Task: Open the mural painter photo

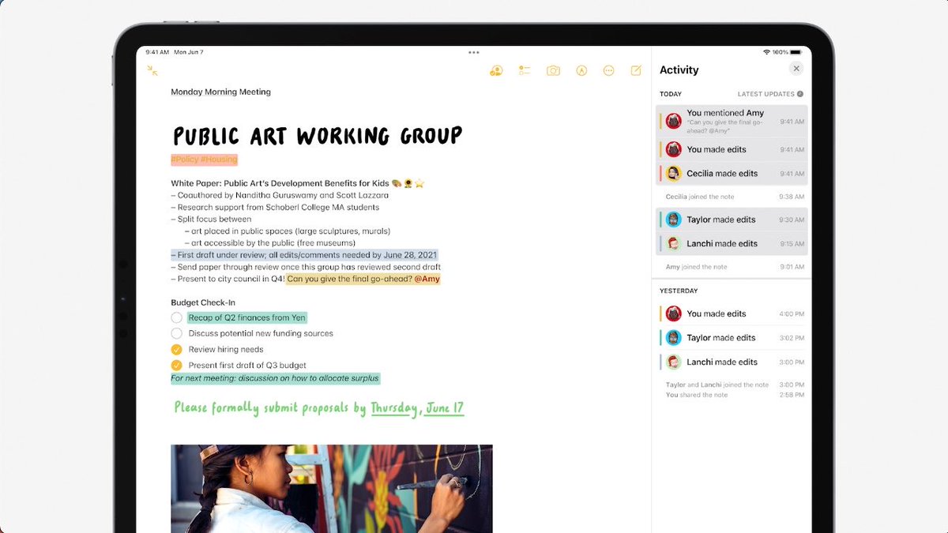Action: coord(332,488)
